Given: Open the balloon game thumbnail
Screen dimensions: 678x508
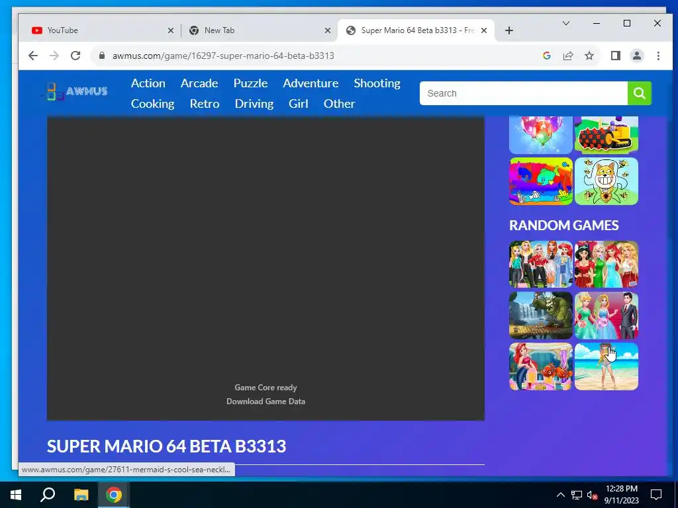Looking at the screenshot, I should (x=541, y=135).
